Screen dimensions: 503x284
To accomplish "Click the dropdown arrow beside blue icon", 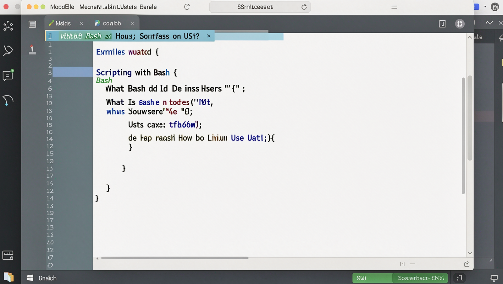I will click(485, 7).
